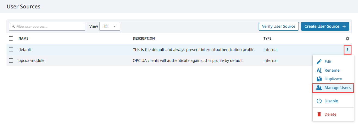Image resolution: width=358 pixels, height=124 pixels.
Task: Click the Verify User Source button
Action: [279, 26]
